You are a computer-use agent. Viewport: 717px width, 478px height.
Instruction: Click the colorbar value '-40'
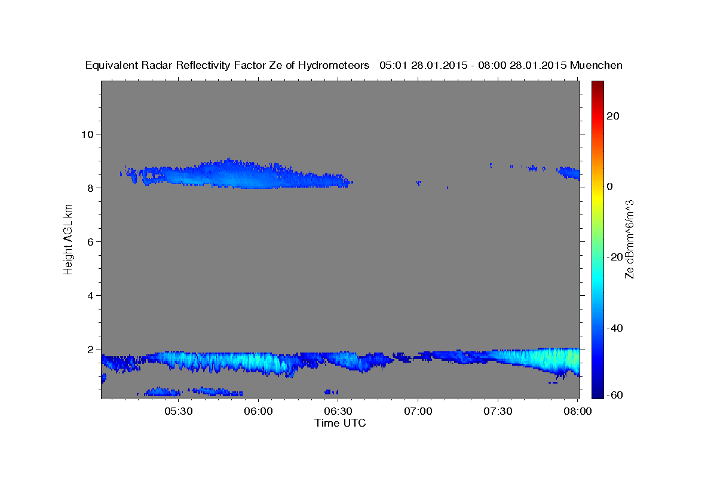pyautogui.click(x=615, y=327)
